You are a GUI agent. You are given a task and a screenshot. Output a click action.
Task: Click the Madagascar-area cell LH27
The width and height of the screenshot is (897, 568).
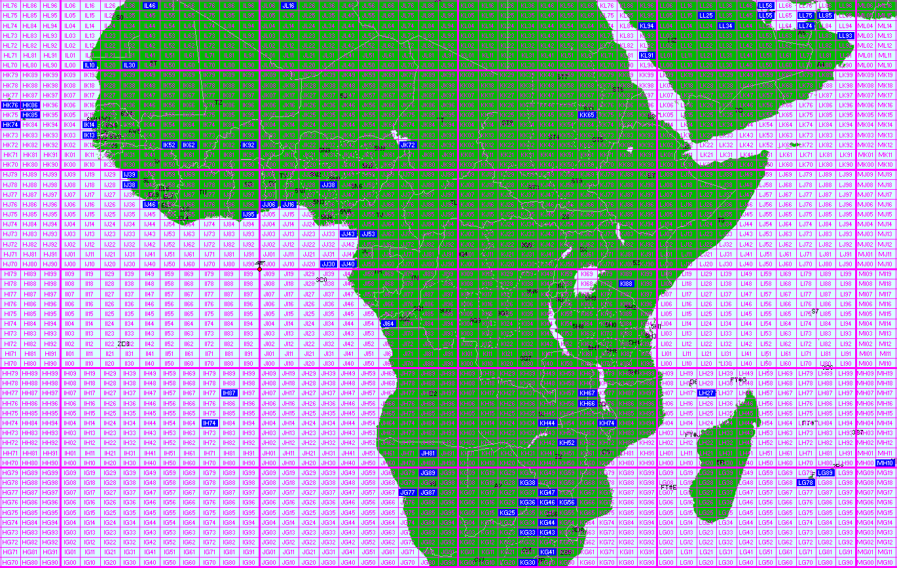pyautogui.click(x=706, y=393)
